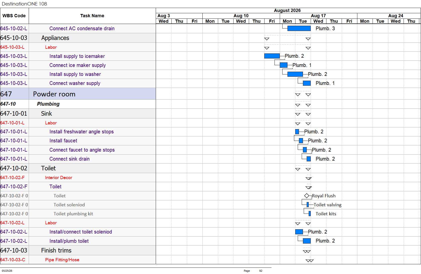Screen dimensions: 421x274
Task: Click the Install/plumb toilet Gantt bar
Action: coord(307,241)
